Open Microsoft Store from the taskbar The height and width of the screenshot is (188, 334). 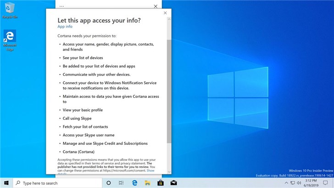pos(161,182)
